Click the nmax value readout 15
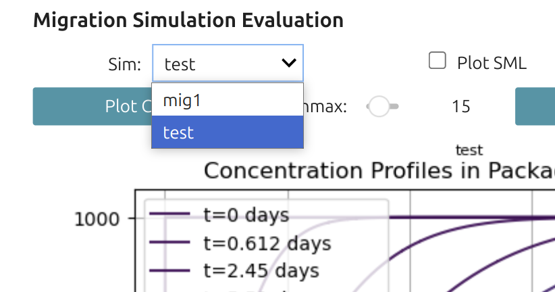This screenshot has width=555, height=292. (460, 107)
